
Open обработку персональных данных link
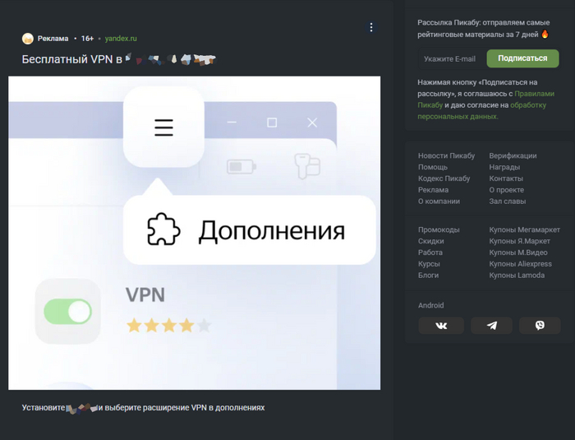point(482,110)
